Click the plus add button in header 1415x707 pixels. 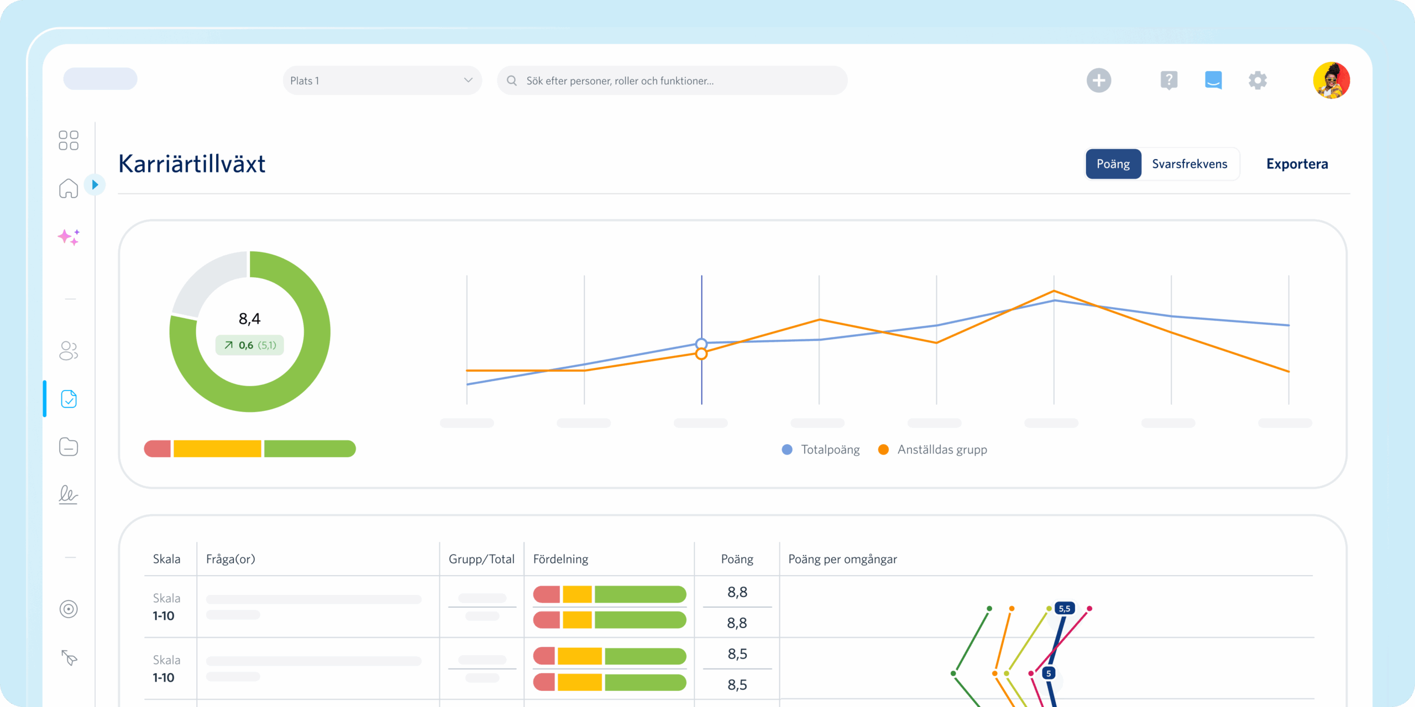(x=1099, y=81)
